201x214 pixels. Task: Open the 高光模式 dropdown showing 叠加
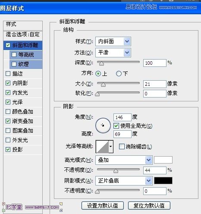click(x=124, y=160)
